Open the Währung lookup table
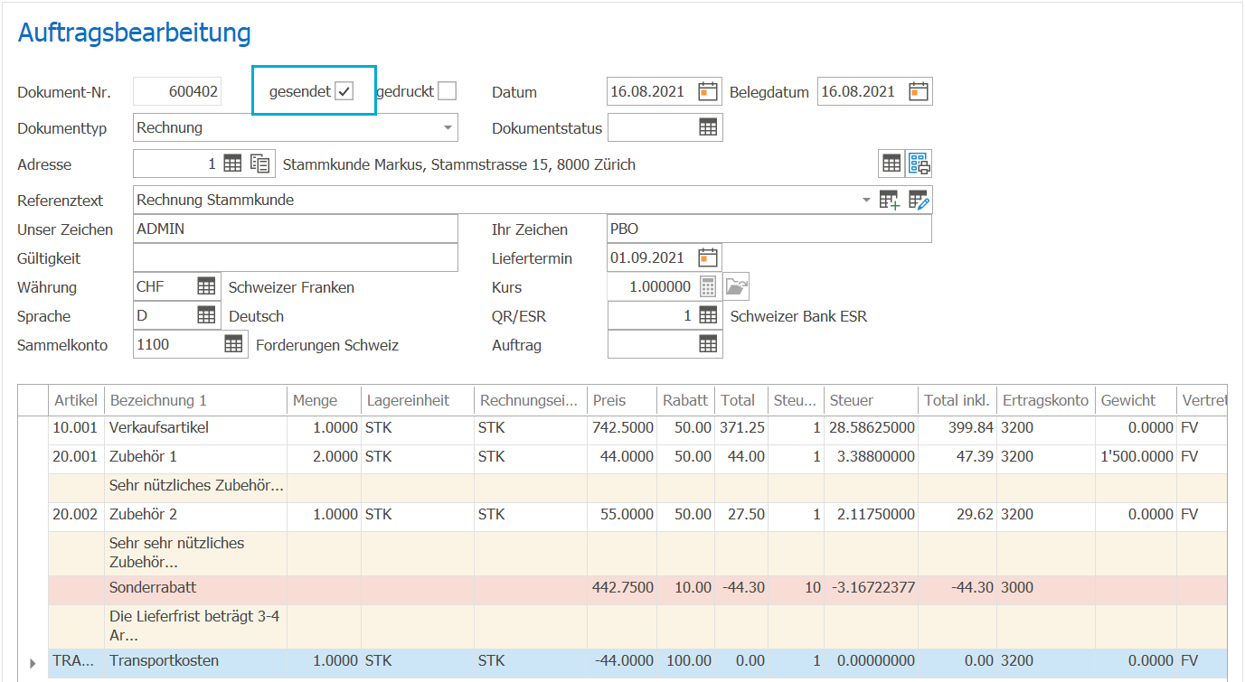This screenshot has height=682, width=1245. point(206,286)
